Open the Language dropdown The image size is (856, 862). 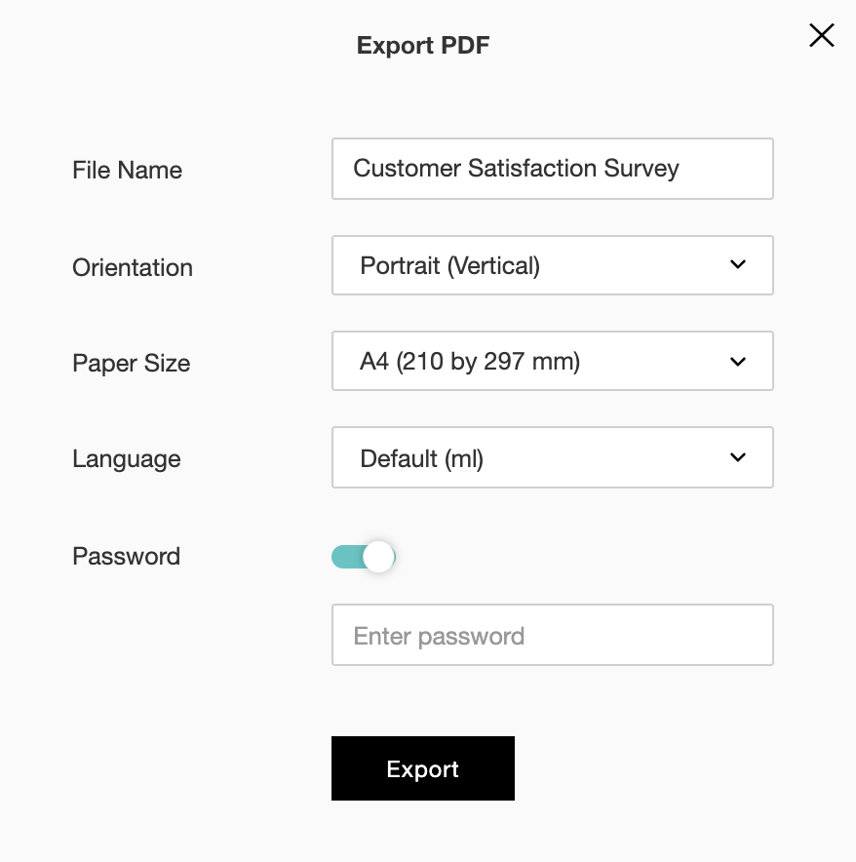(x=552, y=457)
